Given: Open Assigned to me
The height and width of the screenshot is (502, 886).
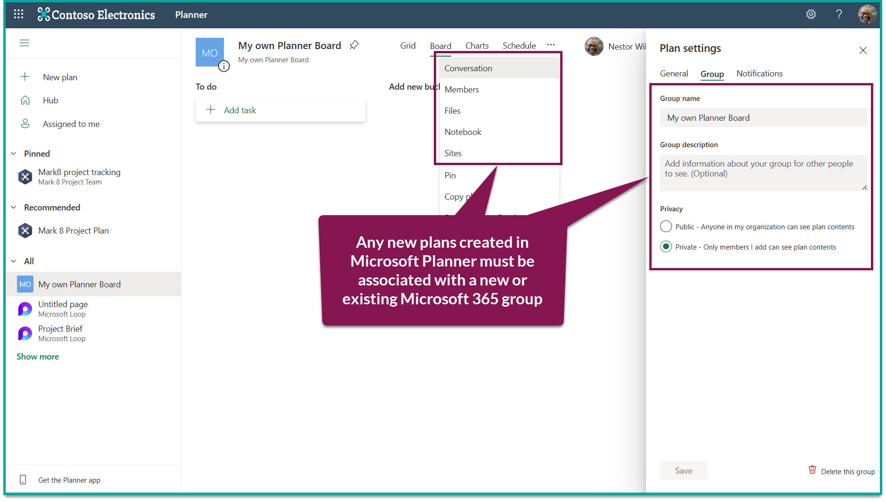Looking at the screenshot, I should 71,124.
